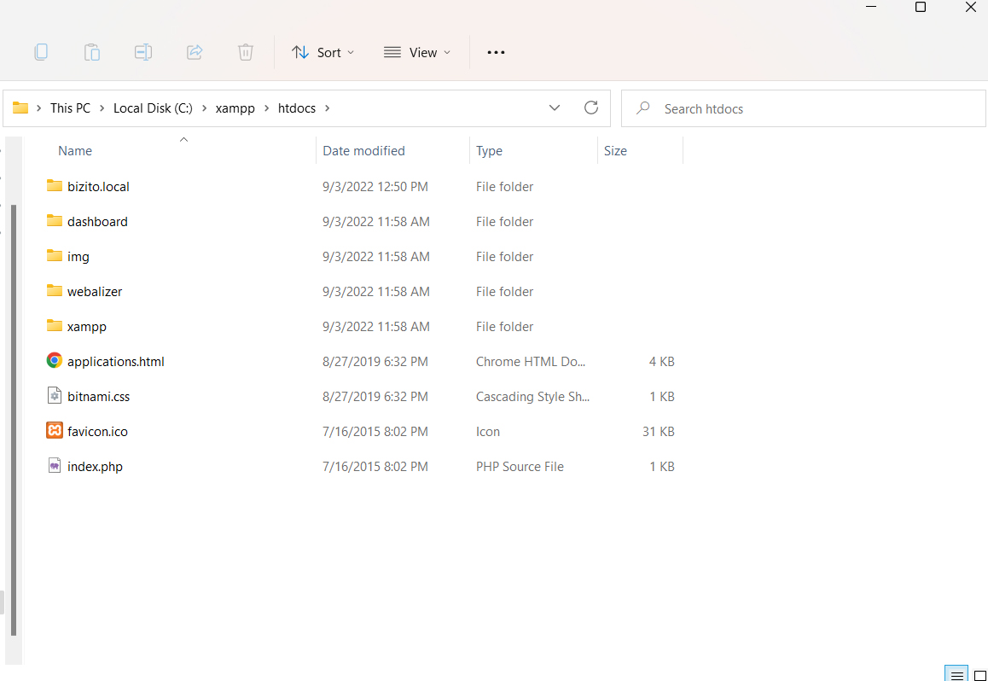Select the xampp folder icon in list
988x681 pixels.
tap(55, 326)
